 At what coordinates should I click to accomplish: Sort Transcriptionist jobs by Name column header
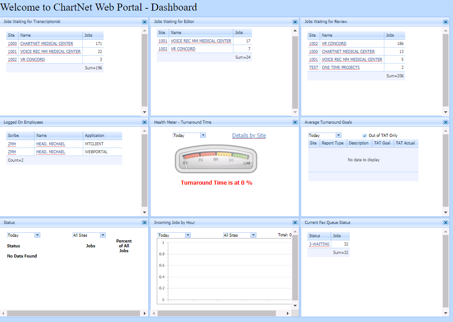point(50,35)
